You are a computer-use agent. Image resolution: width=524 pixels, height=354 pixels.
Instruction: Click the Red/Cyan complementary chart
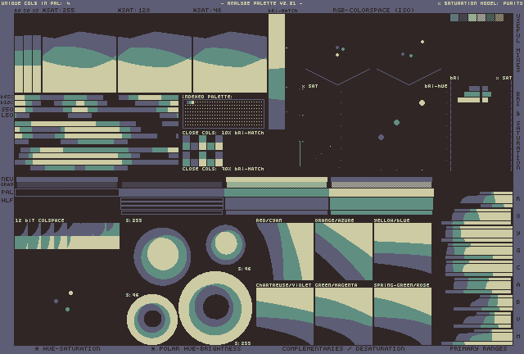click(x=285, y=252)
